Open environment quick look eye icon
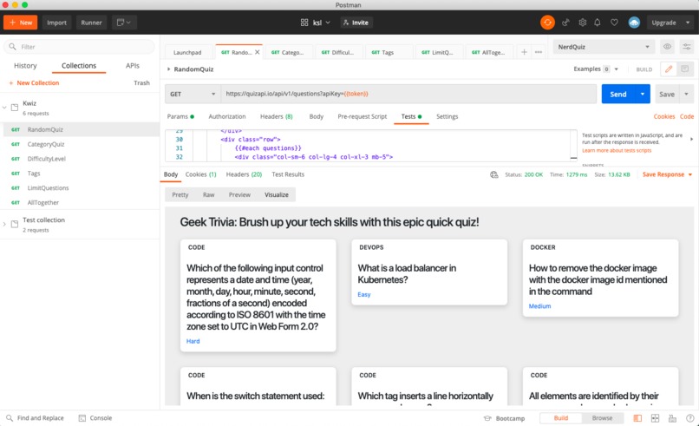699x426 pixels. click(x=667, y=46)
